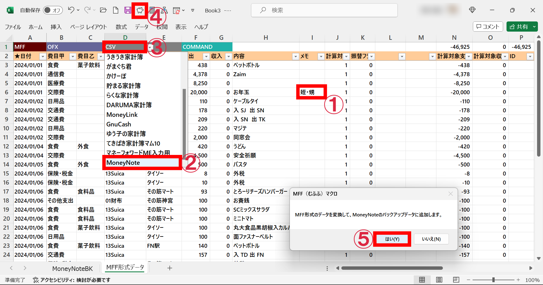Click the Redo arrow icon

pyautogui.click(x=87, y=10)
